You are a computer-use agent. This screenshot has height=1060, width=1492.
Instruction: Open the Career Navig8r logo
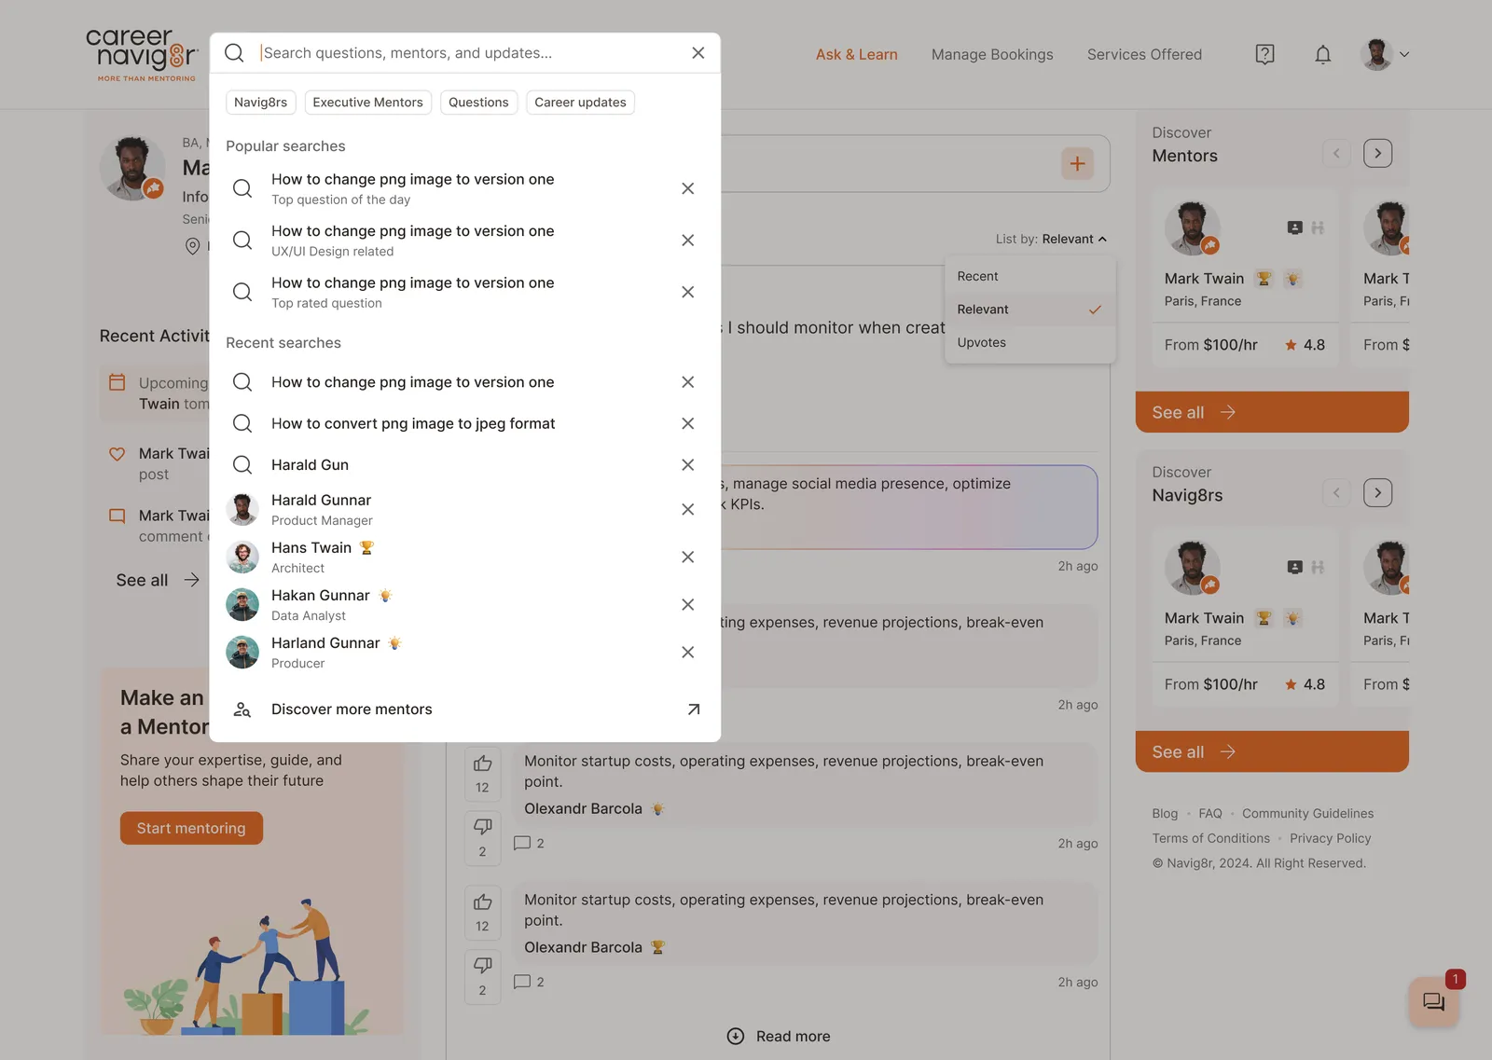coord(142,54)
